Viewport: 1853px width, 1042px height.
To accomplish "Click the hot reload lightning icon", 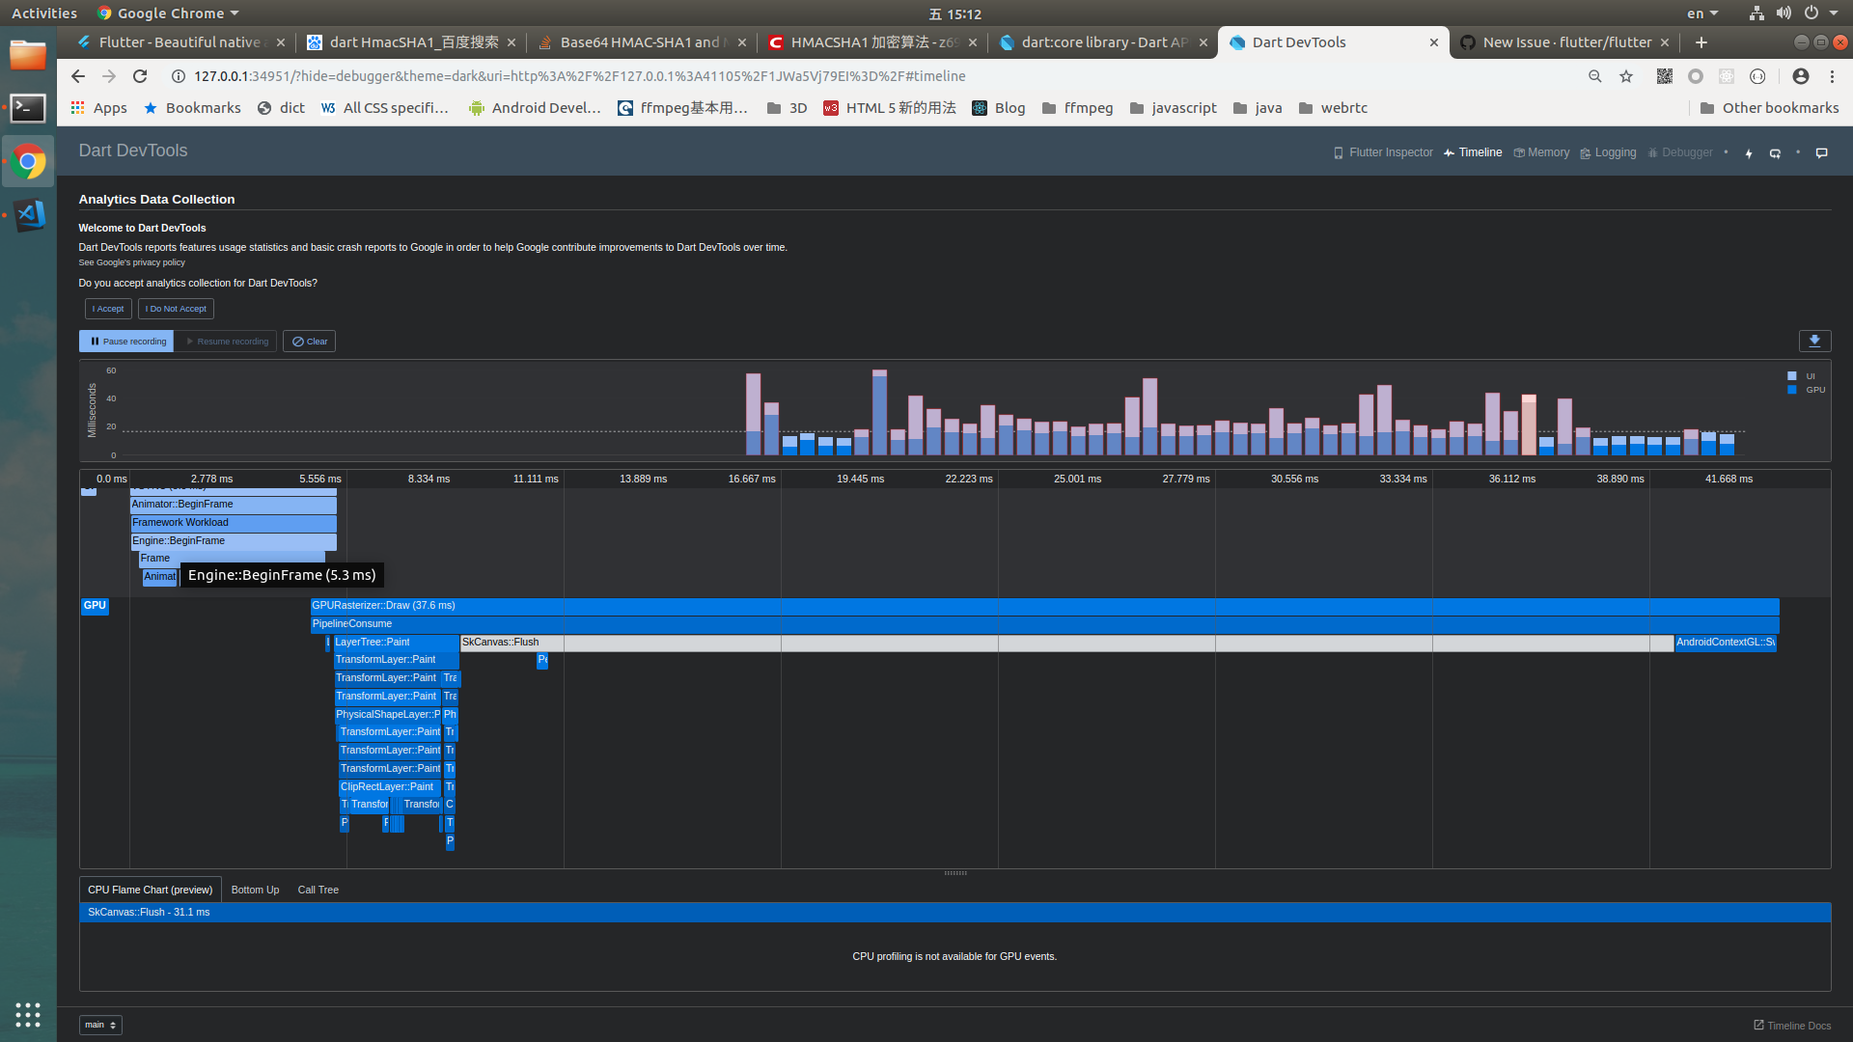I will pyautogui.click(x=1749, y=153).
